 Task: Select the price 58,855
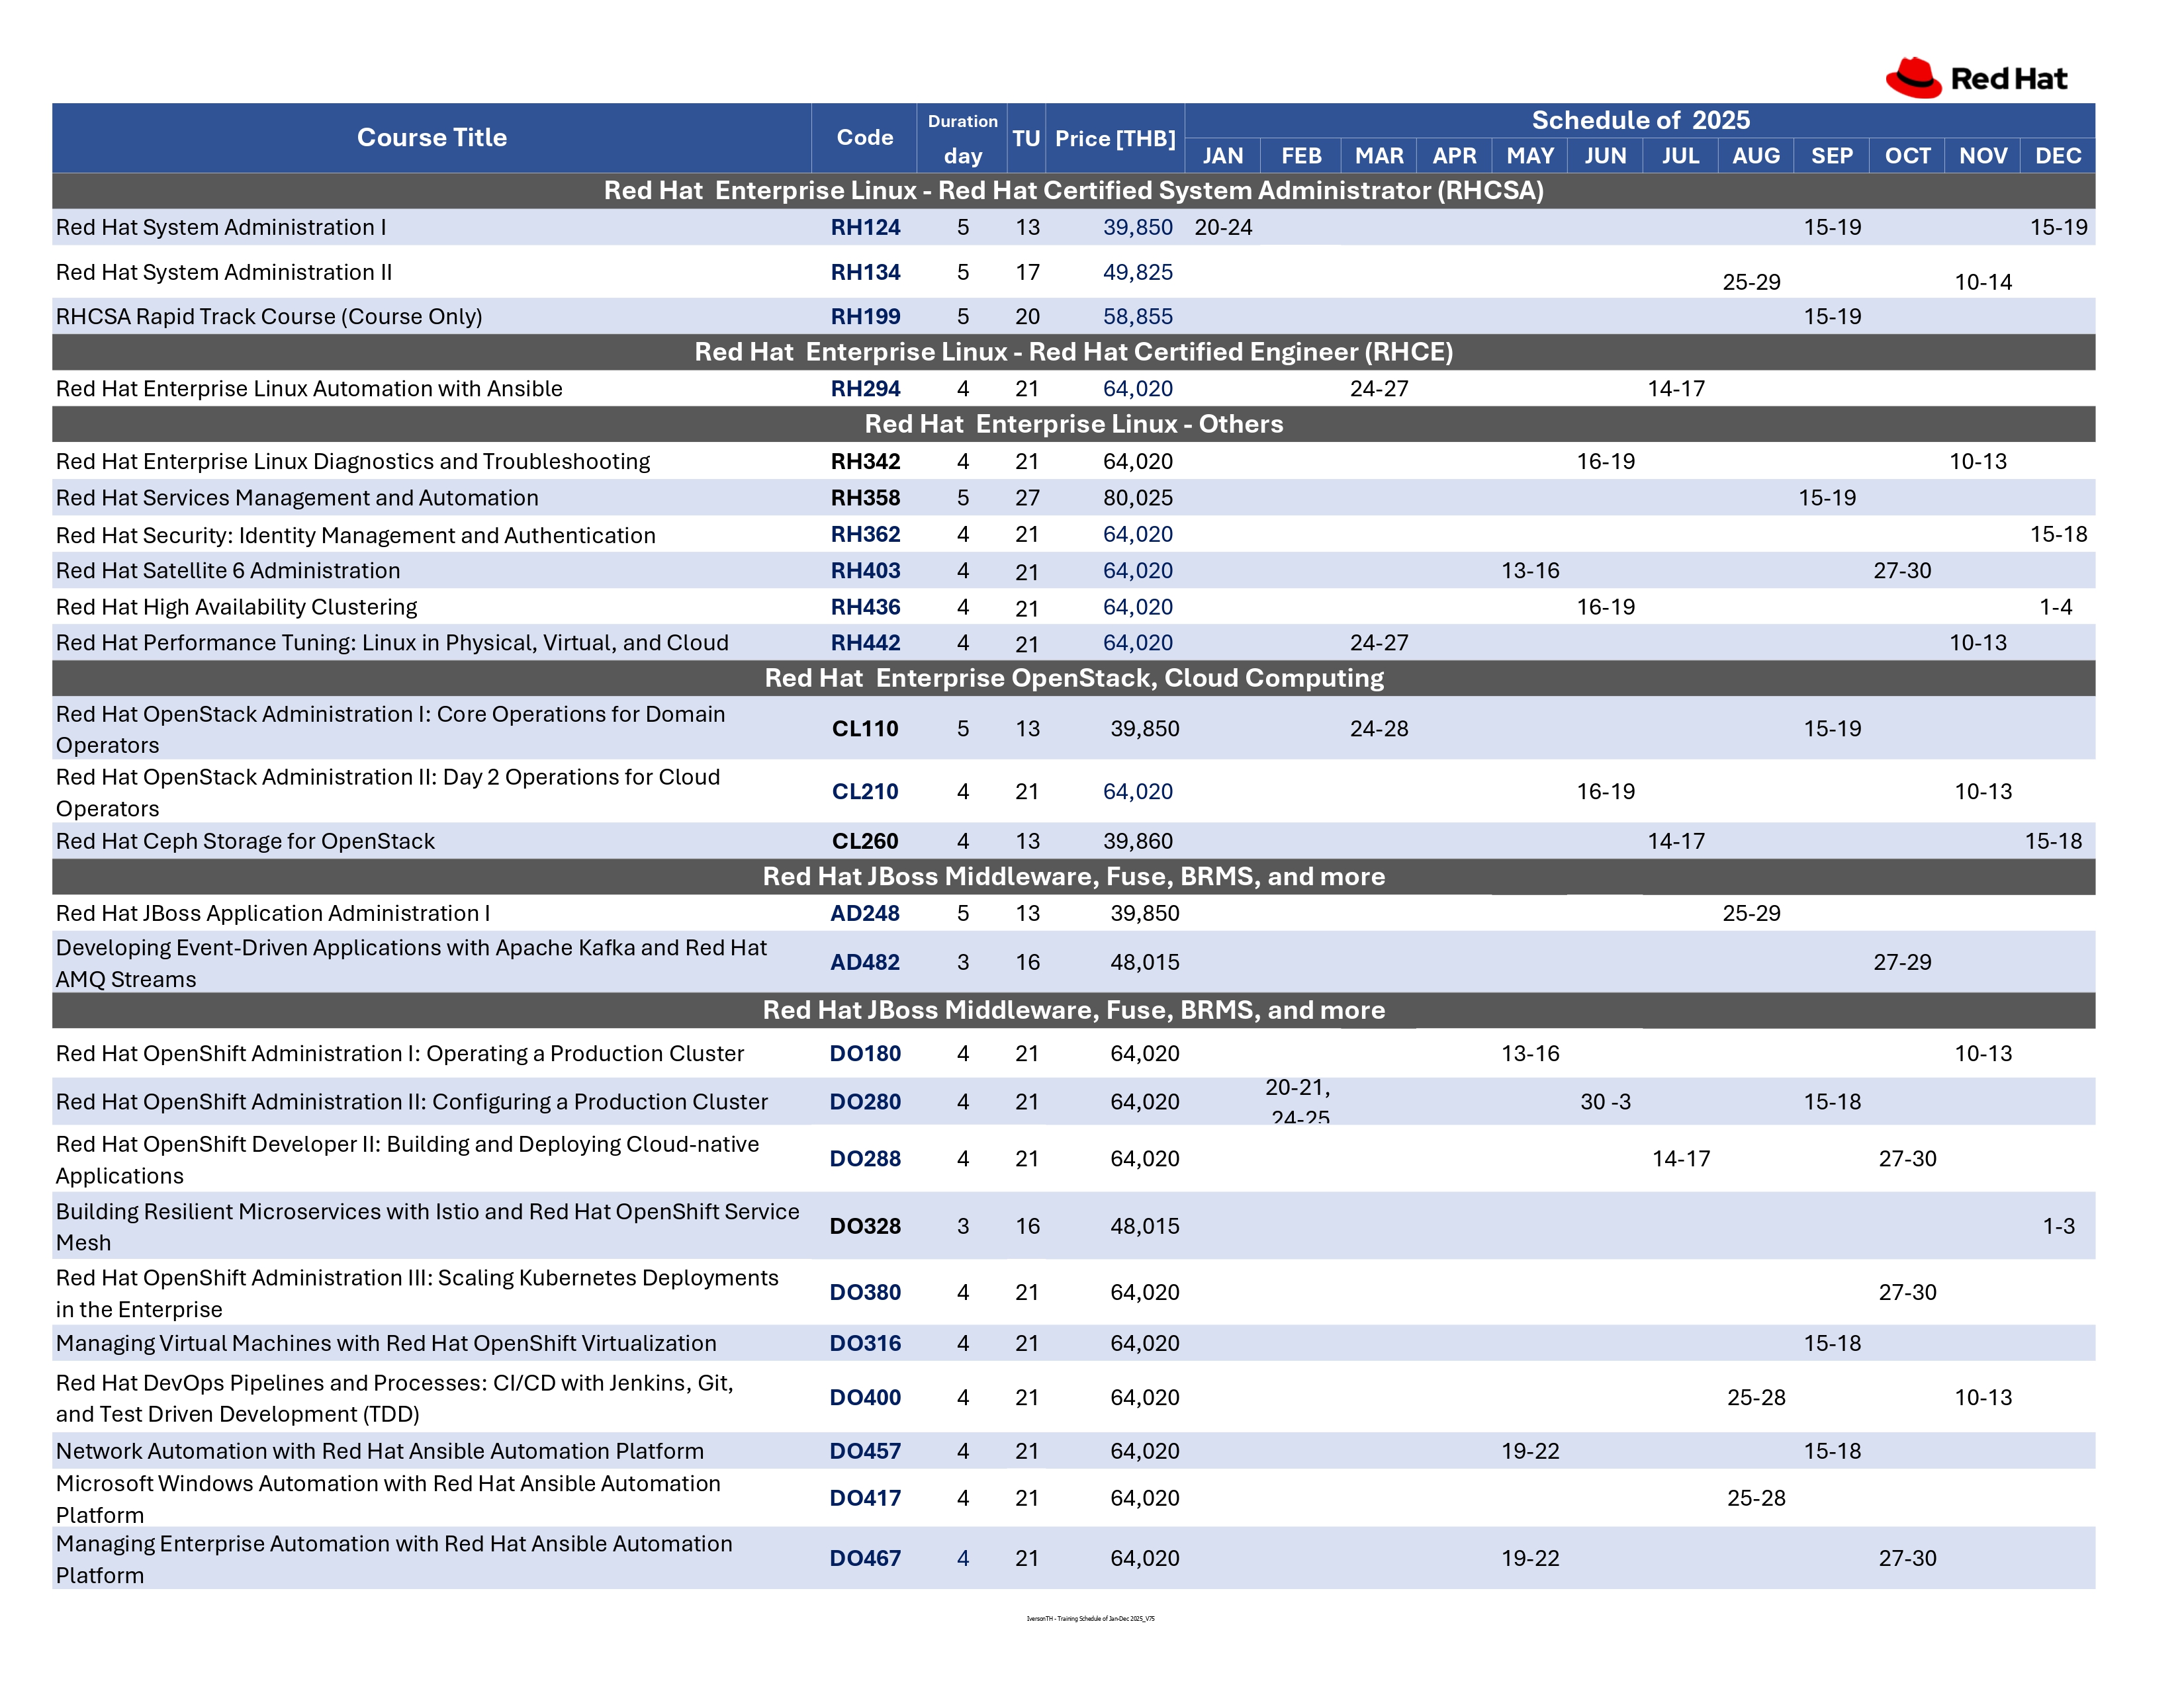coord(1138,316)
